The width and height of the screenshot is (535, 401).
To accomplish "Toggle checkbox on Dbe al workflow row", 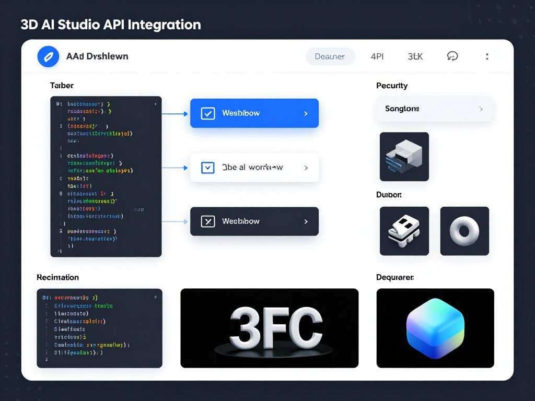I will [x=208, y=168].
